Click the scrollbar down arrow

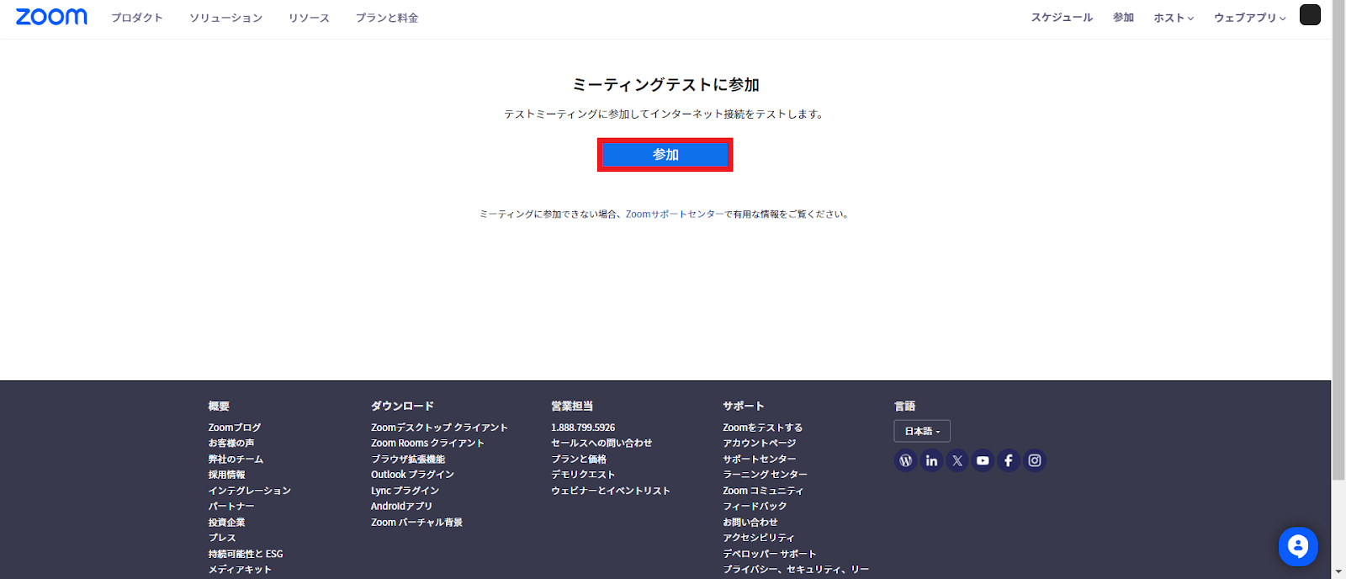pyautogui.click(x=1338, y=572)
